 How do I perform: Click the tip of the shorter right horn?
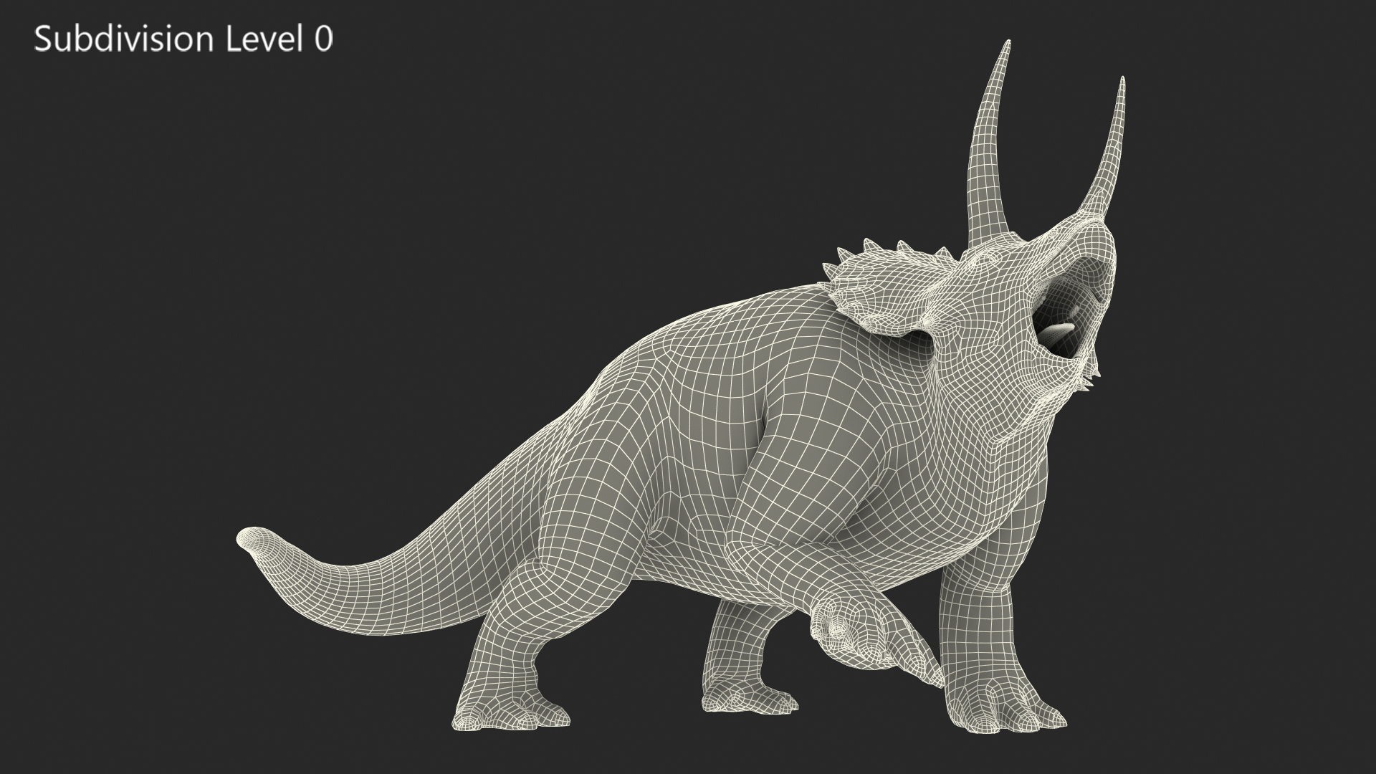click(1122, 80)
